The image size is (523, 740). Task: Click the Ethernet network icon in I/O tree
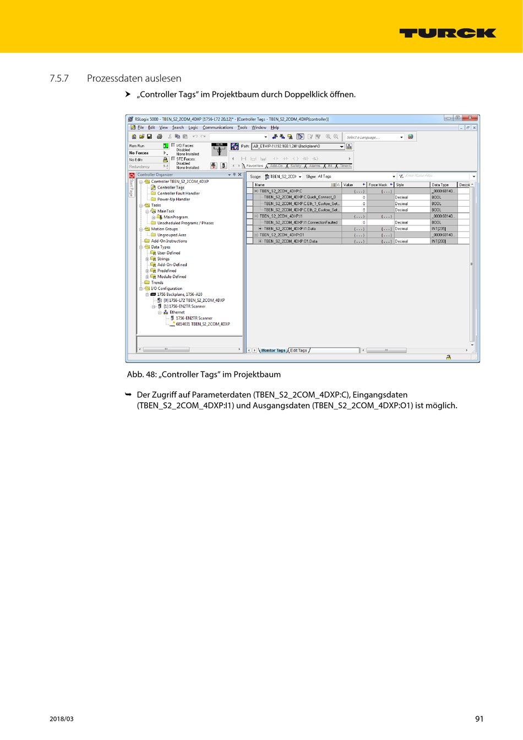166,312
